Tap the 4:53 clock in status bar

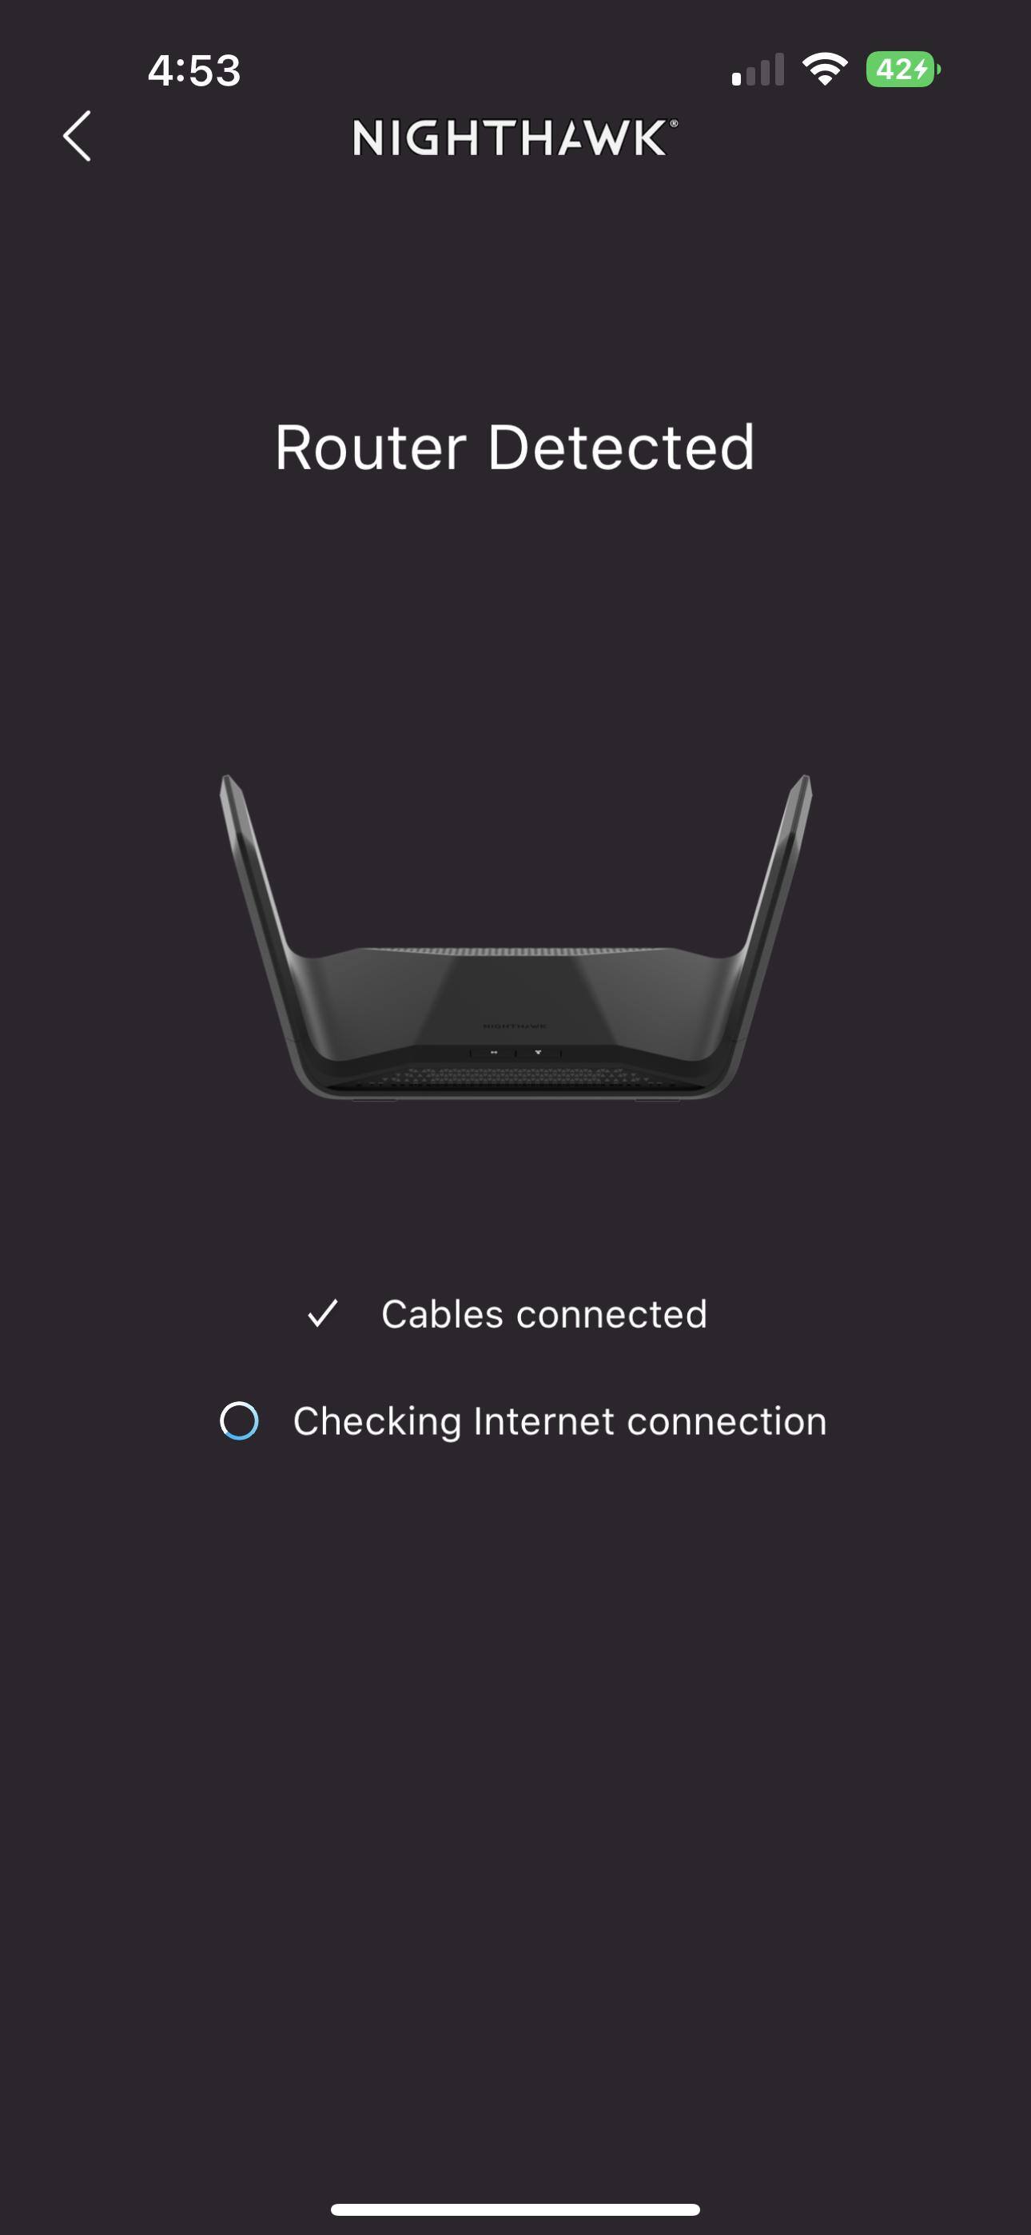tap(193, 70)
